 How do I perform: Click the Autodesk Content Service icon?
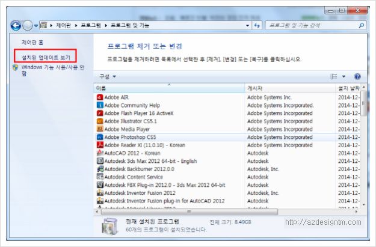click(100, 177)
